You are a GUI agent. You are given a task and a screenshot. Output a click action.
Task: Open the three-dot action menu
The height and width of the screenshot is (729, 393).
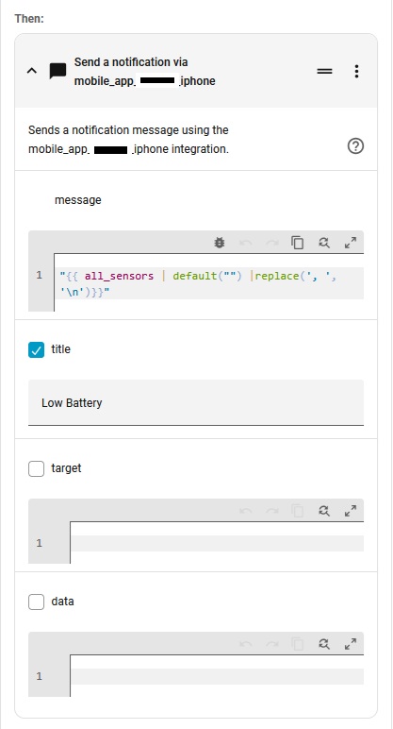click(x=356, y=71)
